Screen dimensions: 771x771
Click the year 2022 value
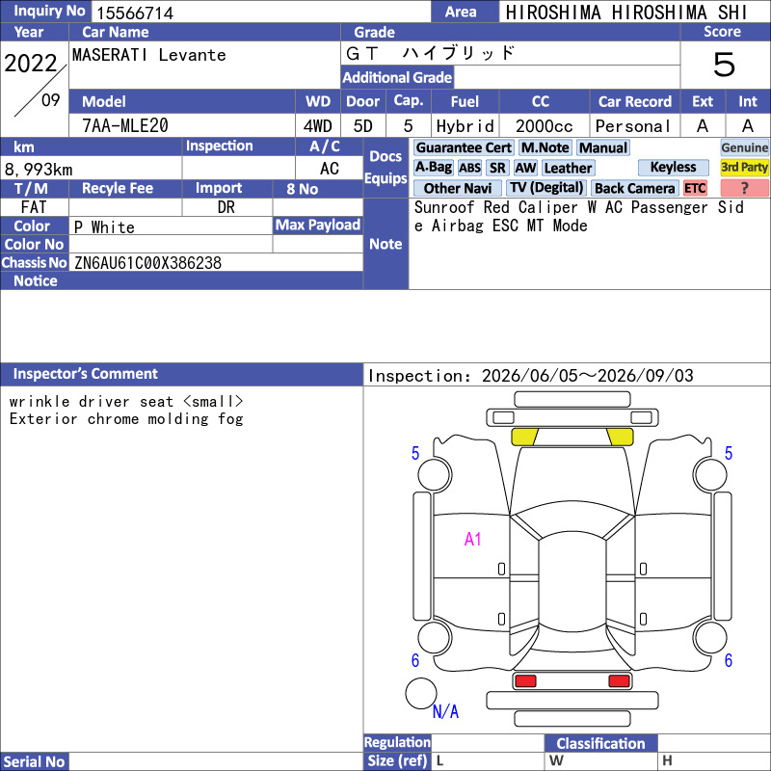[x=31, y=64]
